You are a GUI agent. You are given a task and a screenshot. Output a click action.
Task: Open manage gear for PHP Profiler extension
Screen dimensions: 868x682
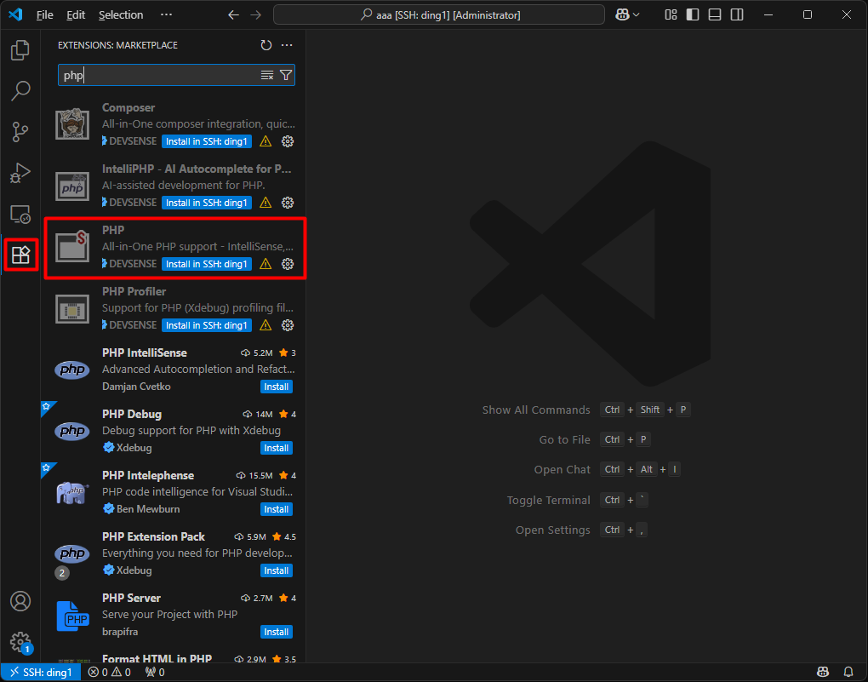click(288, 325)
